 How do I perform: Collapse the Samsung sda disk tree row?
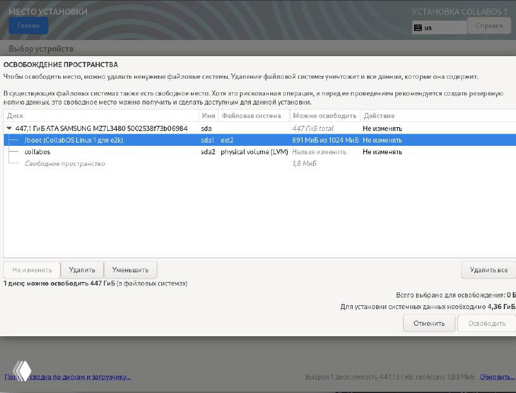pos(10,128)
